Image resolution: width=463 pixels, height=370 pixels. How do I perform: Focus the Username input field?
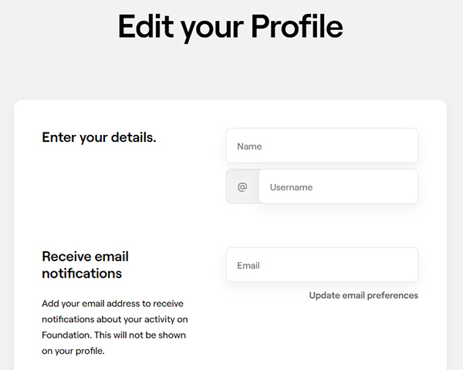339,187
